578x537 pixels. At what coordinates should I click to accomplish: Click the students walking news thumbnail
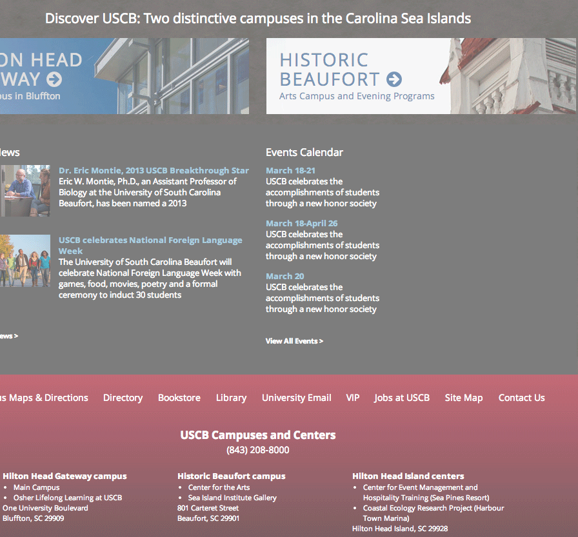(25, 260)
